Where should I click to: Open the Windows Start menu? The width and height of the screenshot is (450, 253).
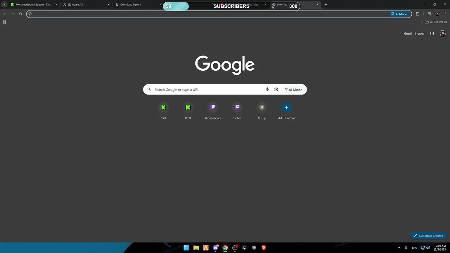(x=186, y=248)
